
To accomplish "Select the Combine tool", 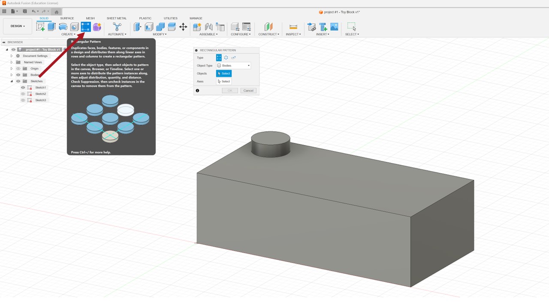I will (x=160, y=27).
